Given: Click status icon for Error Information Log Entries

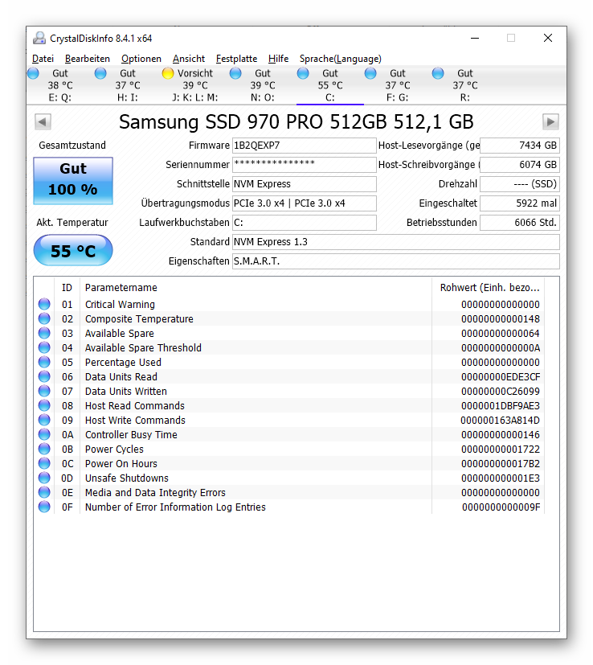Looking at the screenshot, I should click(x=44, y=507).
